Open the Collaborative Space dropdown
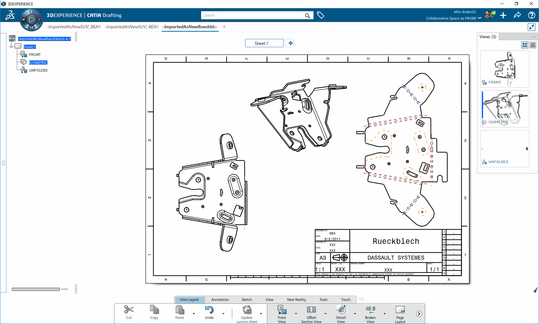 (480, 18)
